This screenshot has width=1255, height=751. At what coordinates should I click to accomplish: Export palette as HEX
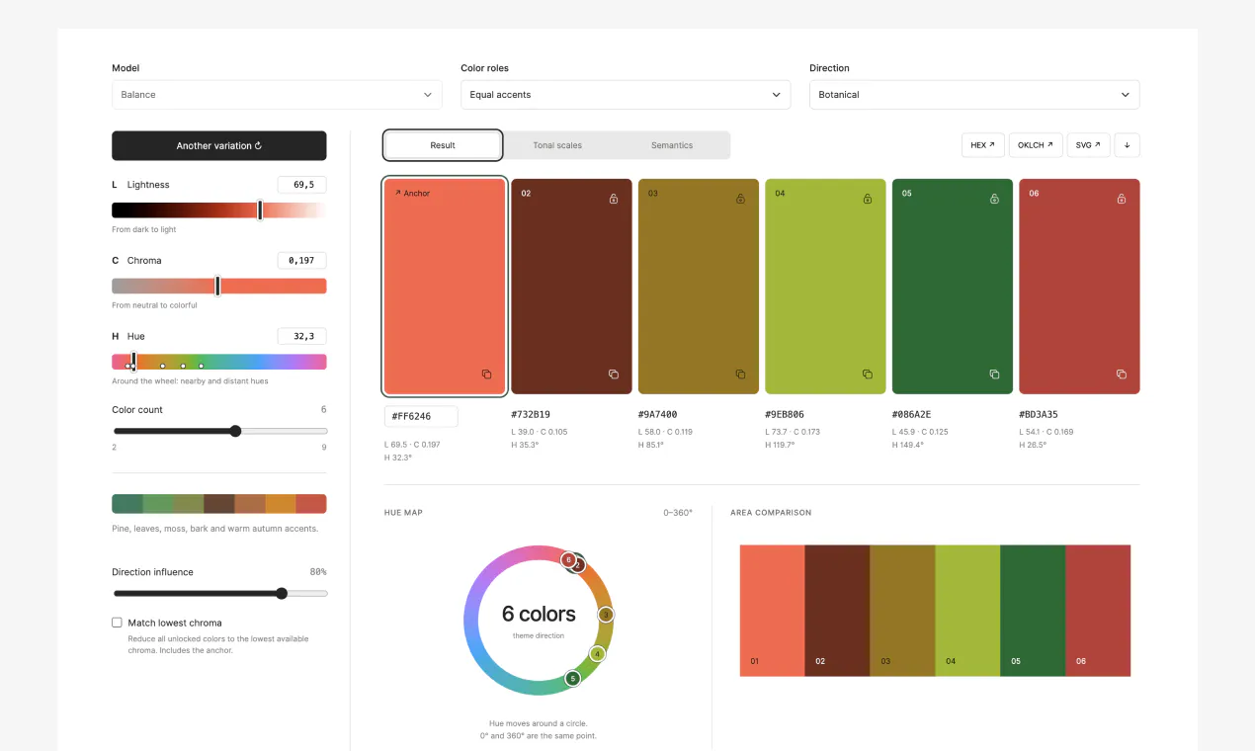click(982, 145)
